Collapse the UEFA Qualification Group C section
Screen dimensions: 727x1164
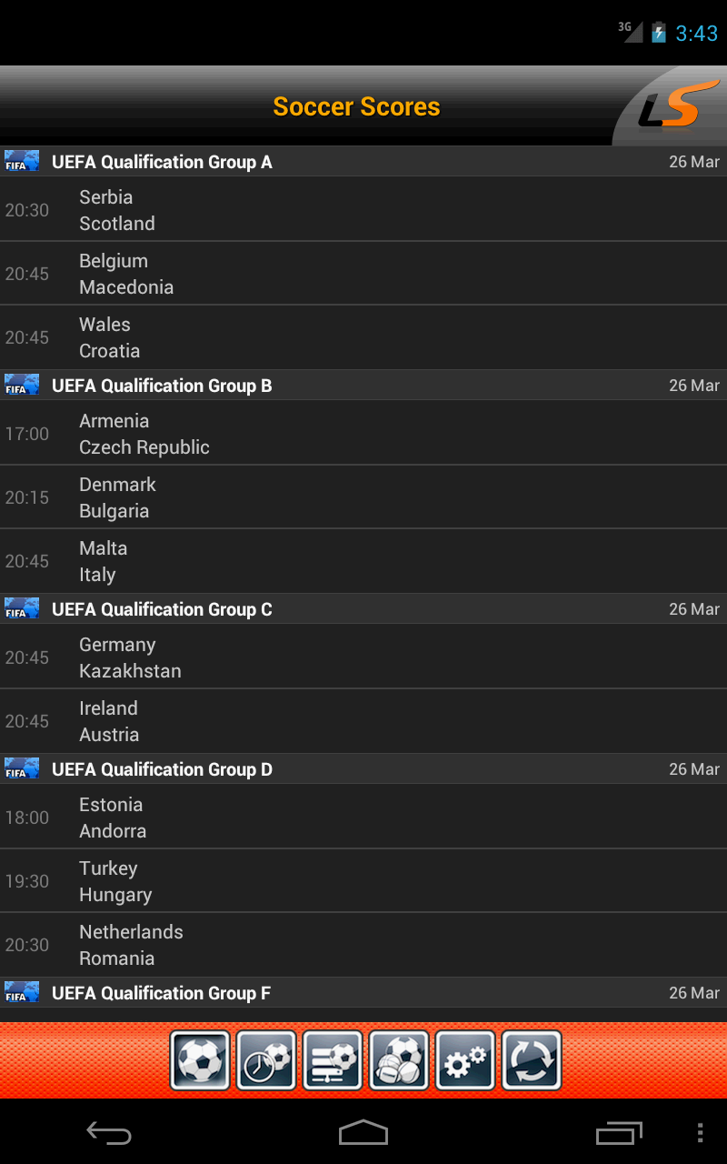(363, 608)
